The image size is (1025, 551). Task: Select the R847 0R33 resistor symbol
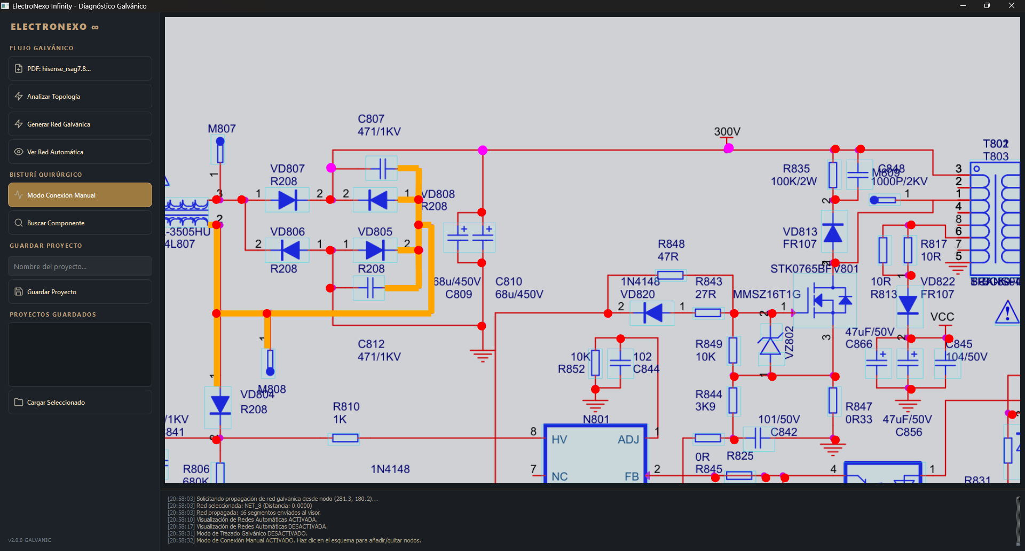pos(833,400)
